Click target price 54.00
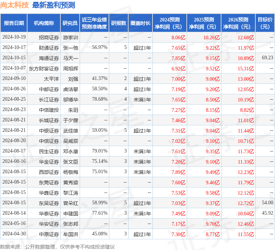Screen dimensions: 275x250 click(x=267, y=202)
